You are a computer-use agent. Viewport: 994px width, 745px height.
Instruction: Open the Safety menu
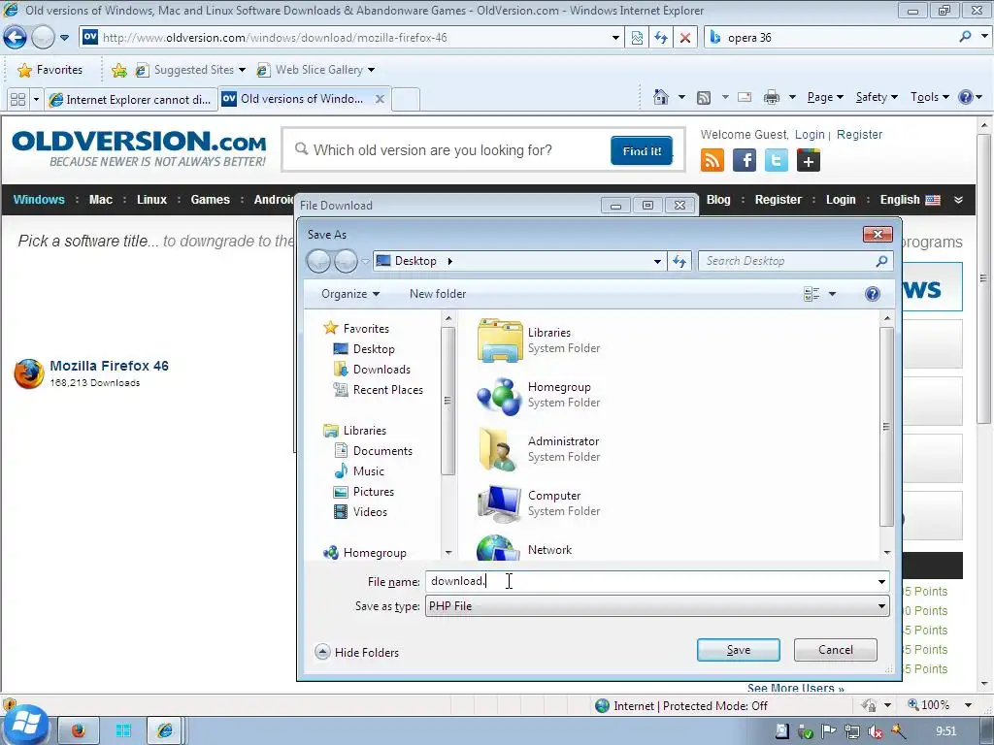[877, 97]
